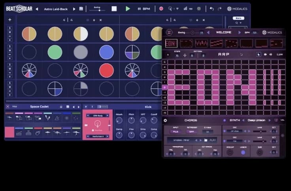
Task: Mute the third drum row
Action: click(9, 69)
